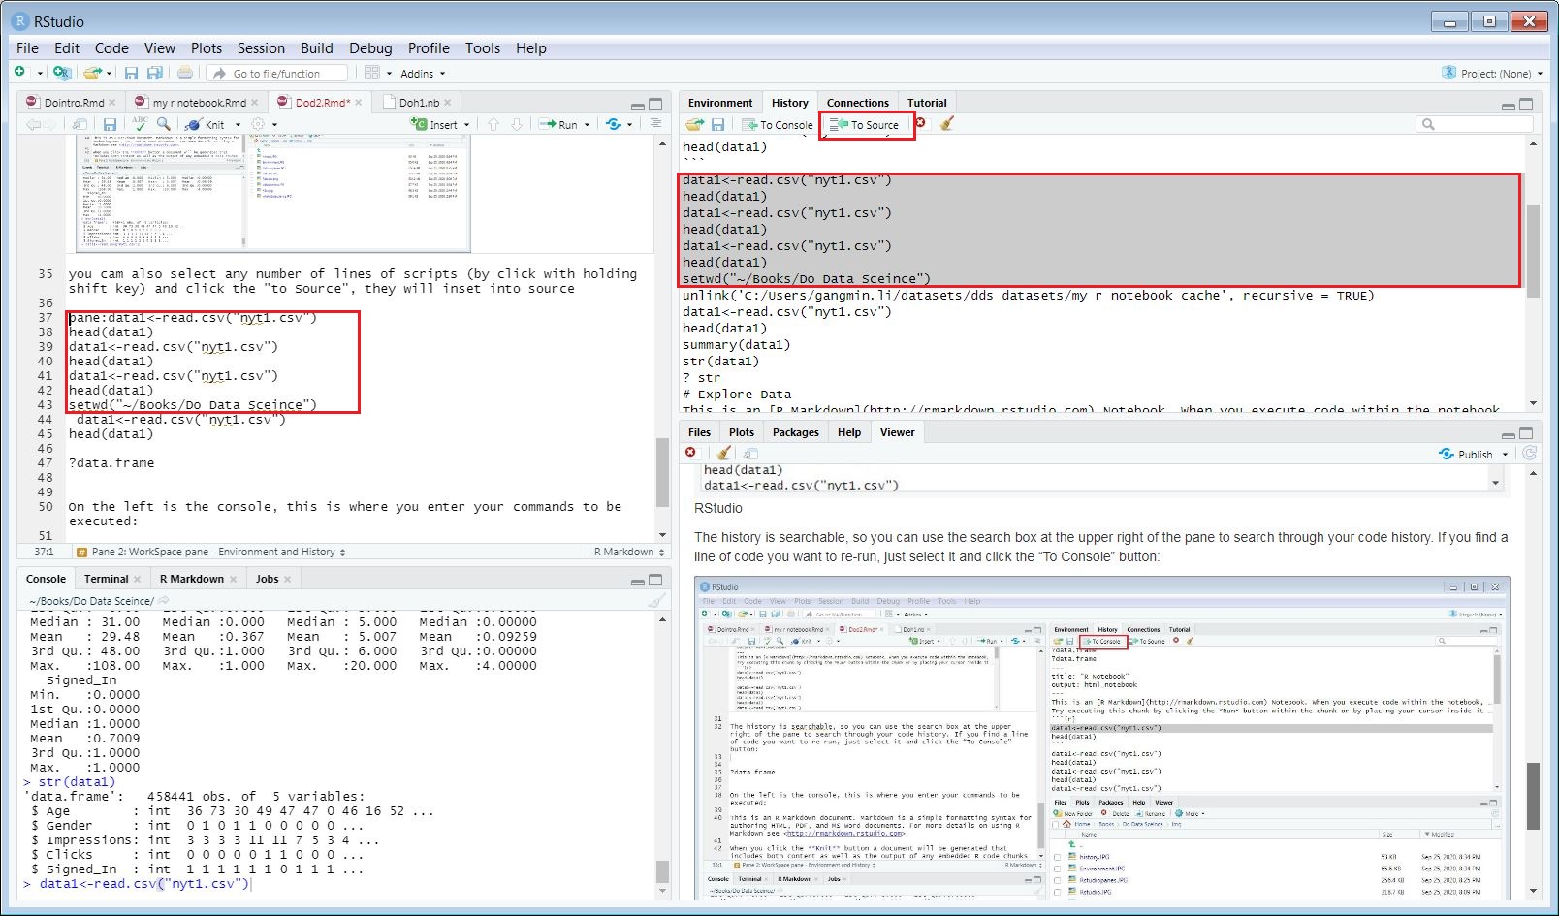Expand the Open recent files dropdown arrow
The width and height of the screenshot is (1559, 916).
pyautogui.click(x=110, y=74)
